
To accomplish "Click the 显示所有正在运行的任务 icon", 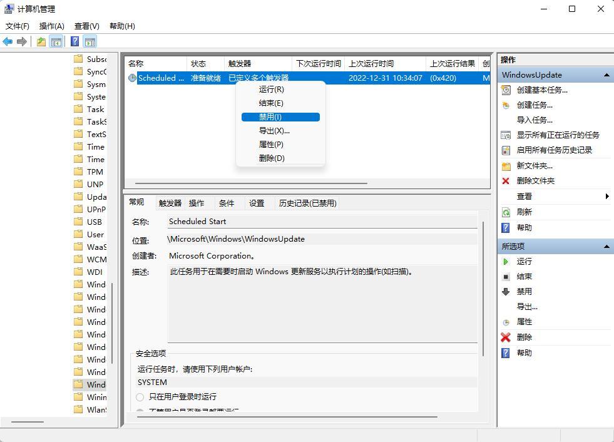I will 506,135.
